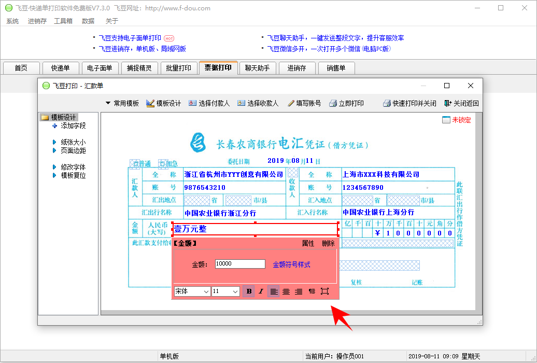537x363 pixels.
Task: Open the 常用模板 dropdown
Action: click(x=122, y=103)
